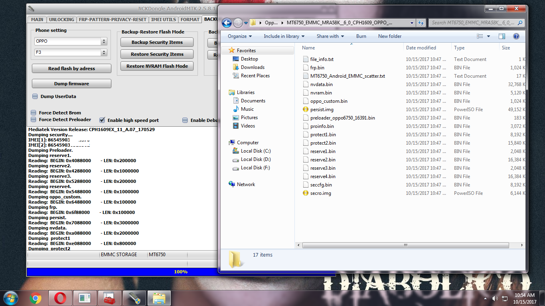This screenshot has width=545, height=306.
Task: Uncheck Enable high speed port
Action: tap(102, 120)
